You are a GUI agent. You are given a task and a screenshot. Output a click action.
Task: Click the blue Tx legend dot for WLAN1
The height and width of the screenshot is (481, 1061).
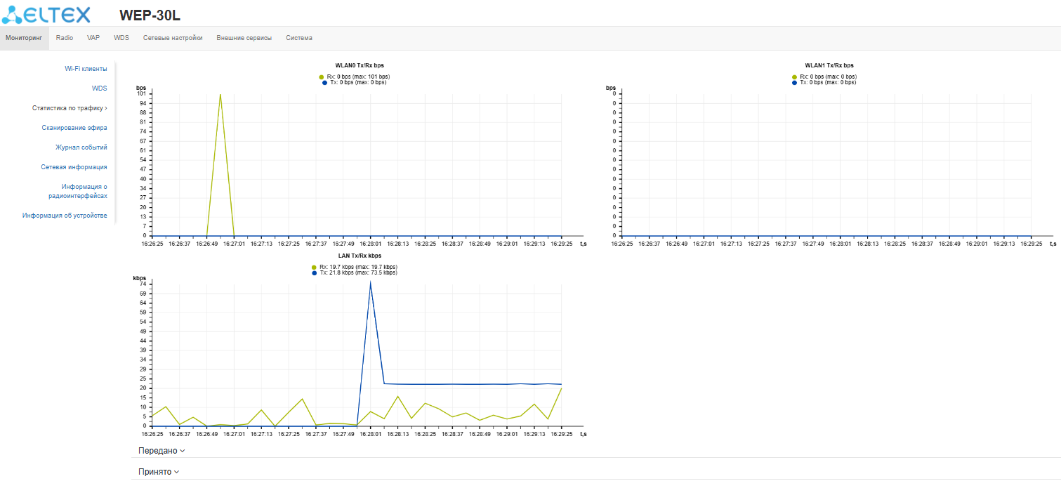[x=794, y=83]
